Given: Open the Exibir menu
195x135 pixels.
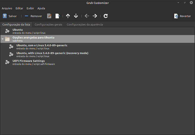Looking at the screenshot, I should click(x=30, y=8).
